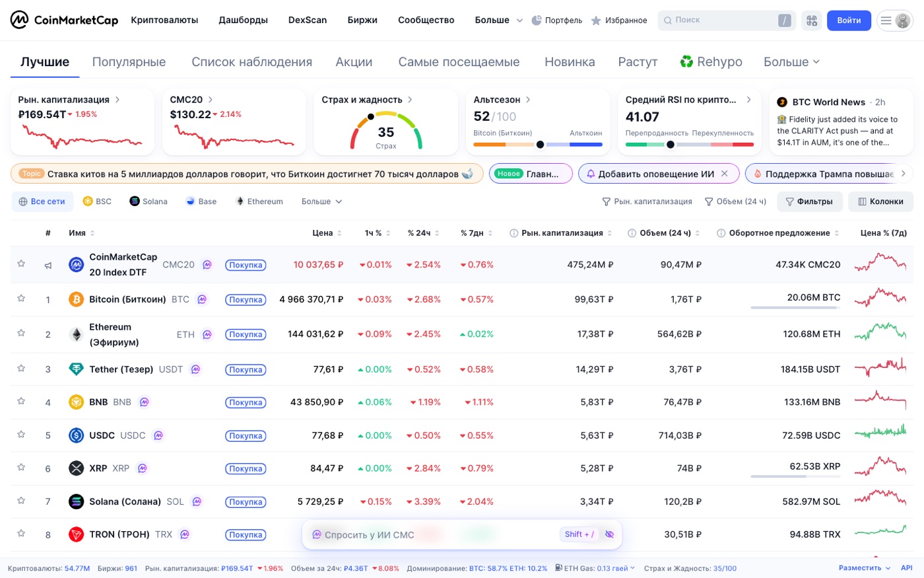The image size is (924, 578).
Task: Click info icon beside Объем (24 ч) column
Action: click(x=632, y=233)
